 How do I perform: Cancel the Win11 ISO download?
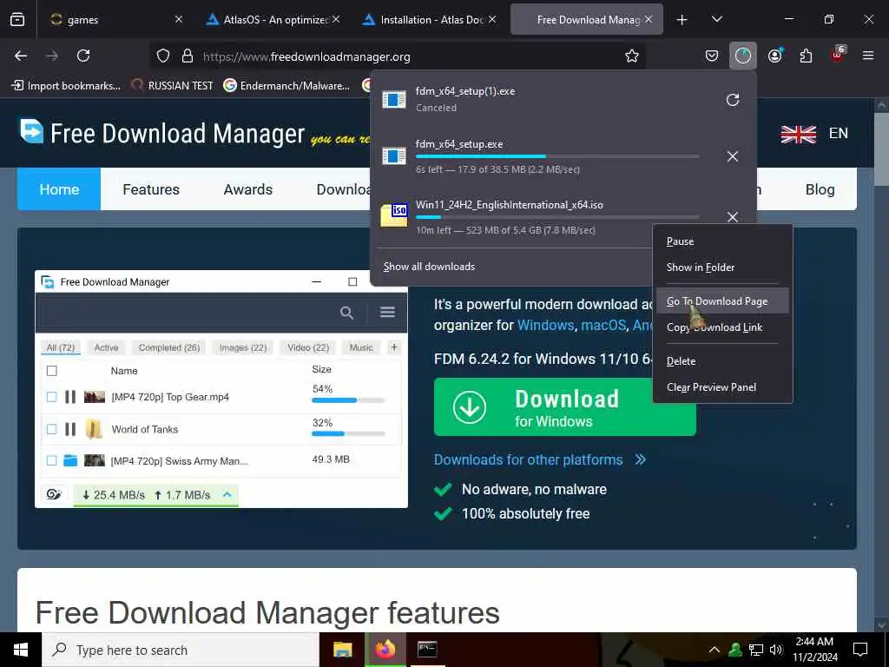pyautogui.click(x=733, y=216)
